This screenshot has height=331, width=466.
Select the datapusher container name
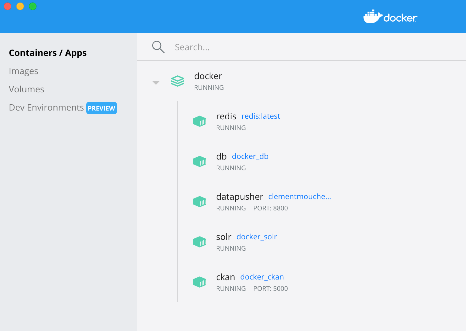[x=240, y=197]
